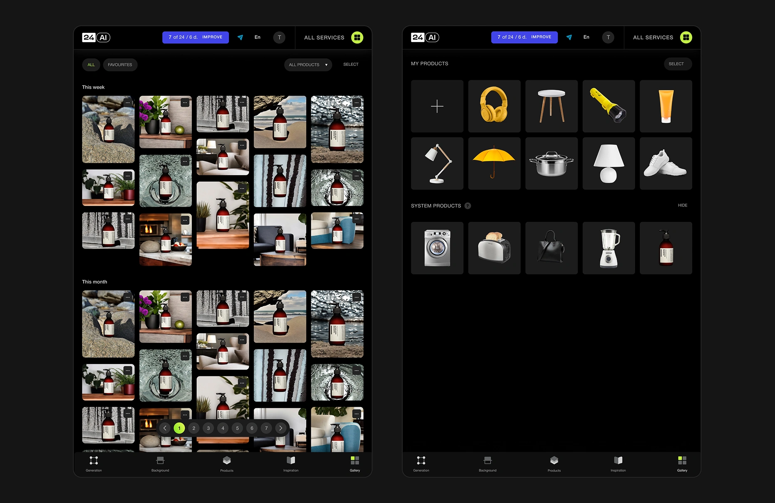Open the En language selector in left panel
This screenshot has height=503, width=775.
pos(258,37)
